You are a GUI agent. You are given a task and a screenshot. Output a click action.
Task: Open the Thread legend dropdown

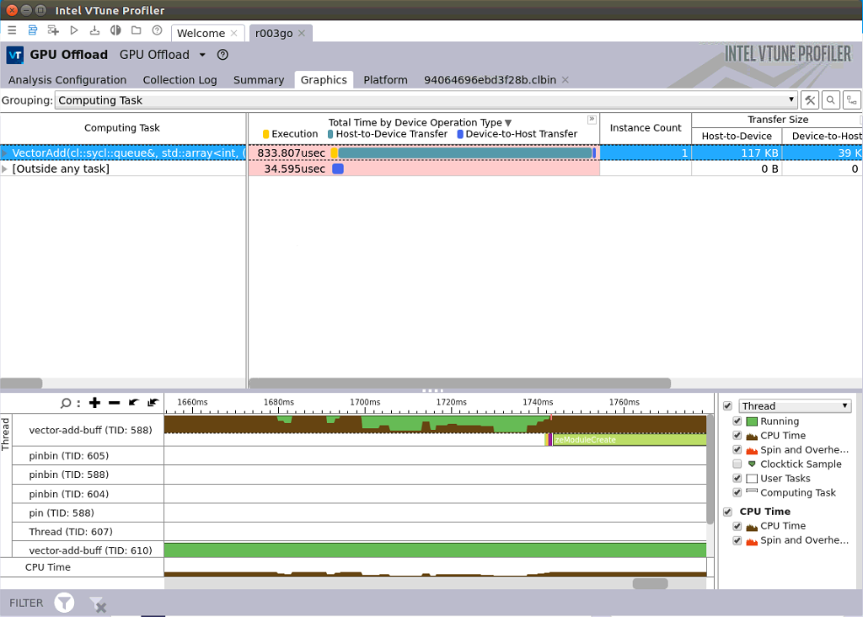(x=795, y=405)
